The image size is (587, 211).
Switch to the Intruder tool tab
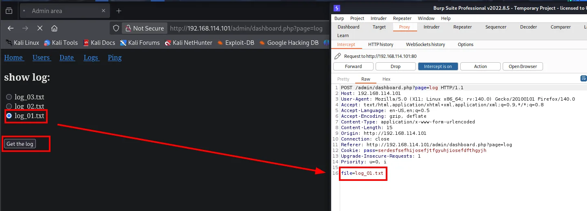[431, 27]
